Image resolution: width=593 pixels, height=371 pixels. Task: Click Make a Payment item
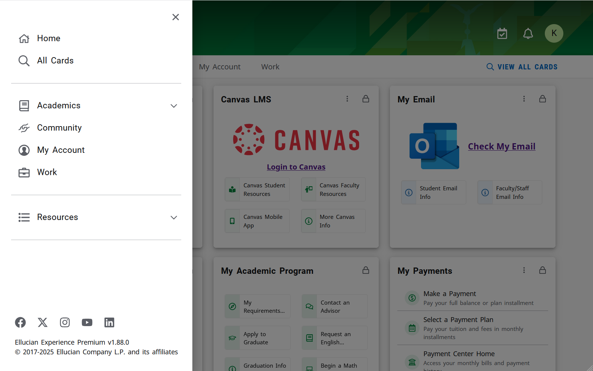pyautogui.click(x=473, y=298)
